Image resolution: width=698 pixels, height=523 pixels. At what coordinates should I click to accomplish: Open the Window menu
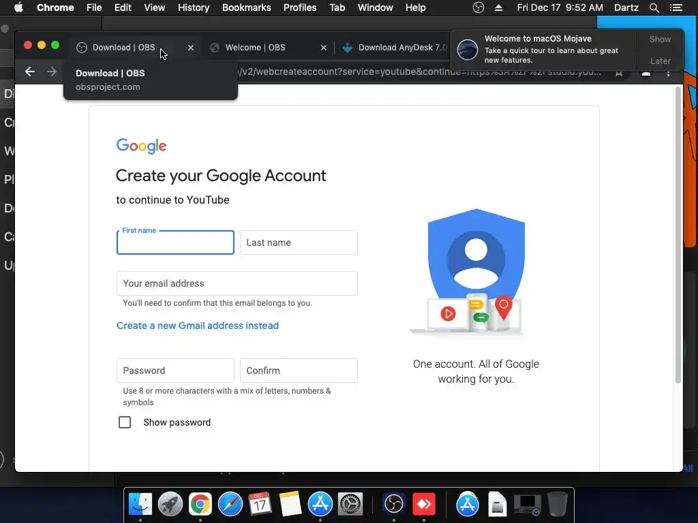(376, 7)
